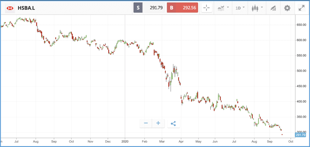Click the 650.00 price axis label
310x147 pixels.
click(x=302, y=25)
